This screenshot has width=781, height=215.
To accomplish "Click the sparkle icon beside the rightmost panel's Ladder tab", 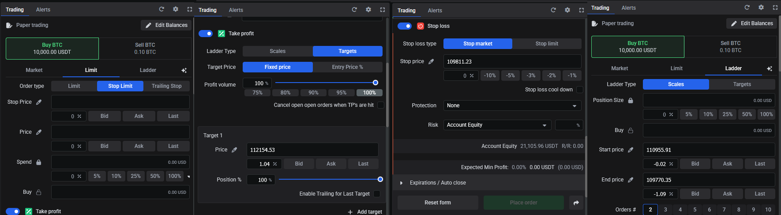I will (x=770, y=68).
